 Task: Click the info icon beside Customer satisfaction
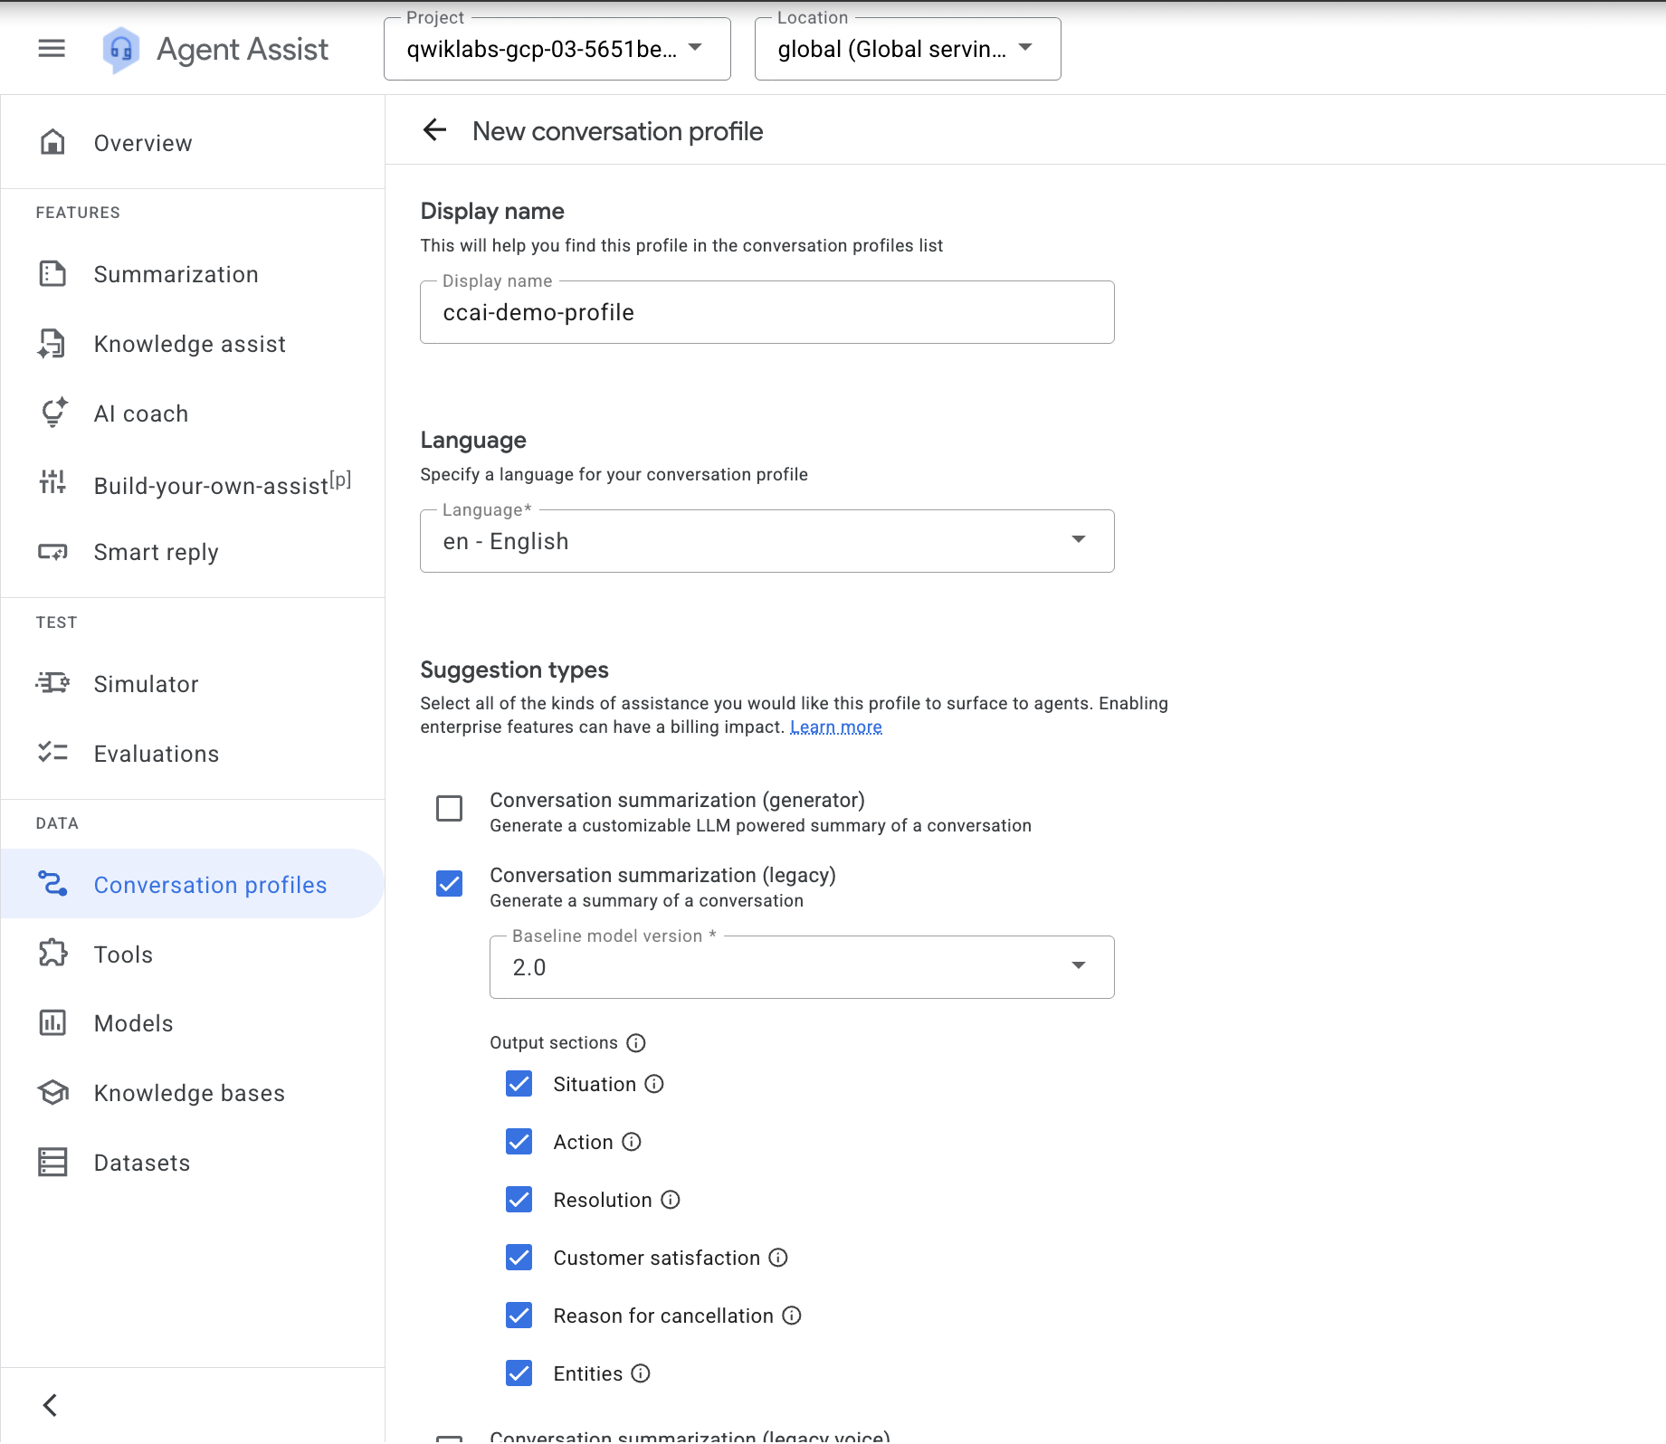pyautogui.click(x=778, y=1258)
